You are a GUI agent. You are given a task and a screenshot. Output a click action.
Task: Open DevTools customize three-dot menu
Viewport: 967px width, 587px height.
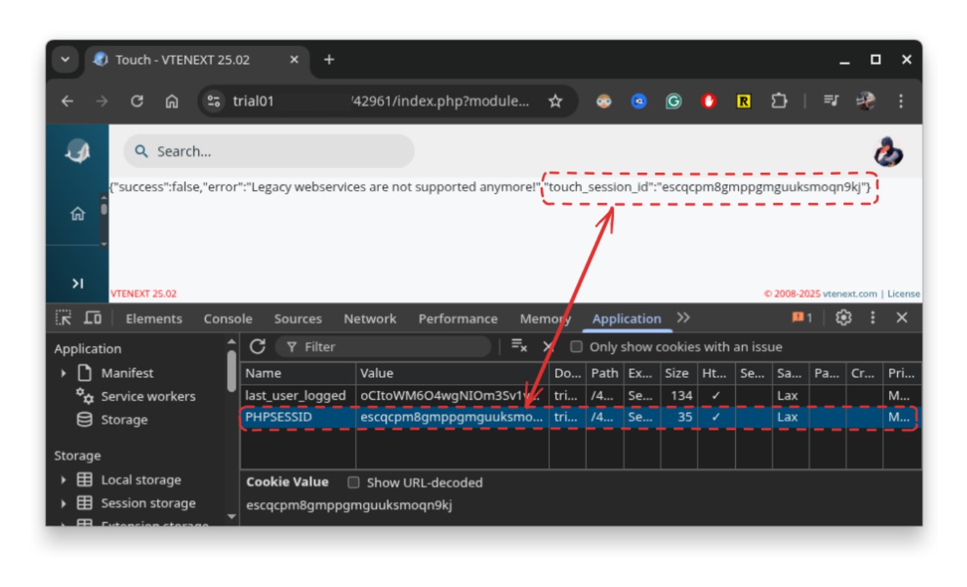(x=873, y=318)
